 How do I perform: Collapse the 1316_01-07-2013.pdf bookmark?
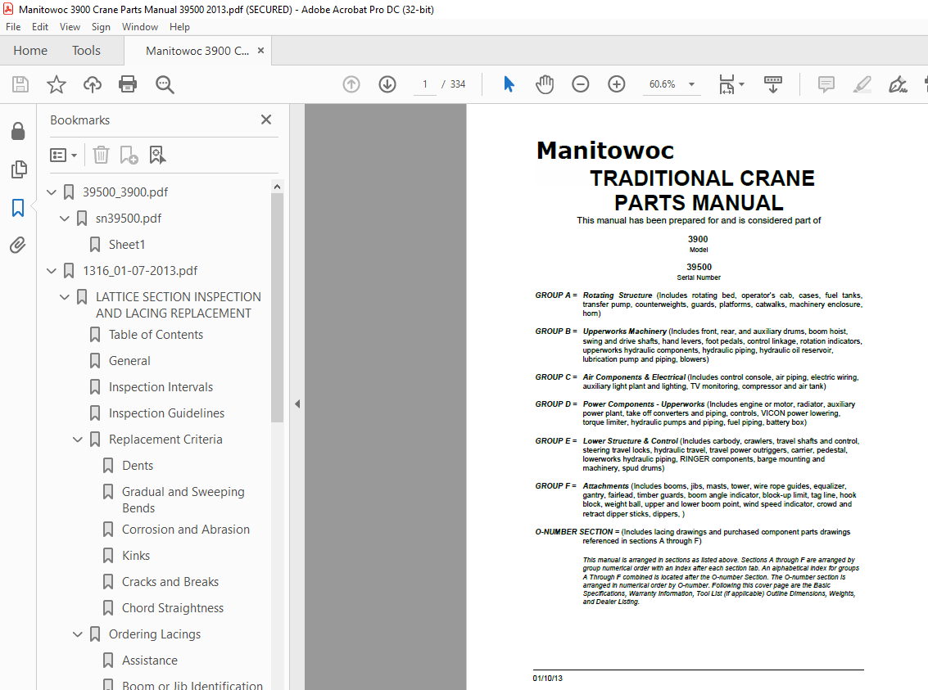point(52,271)
